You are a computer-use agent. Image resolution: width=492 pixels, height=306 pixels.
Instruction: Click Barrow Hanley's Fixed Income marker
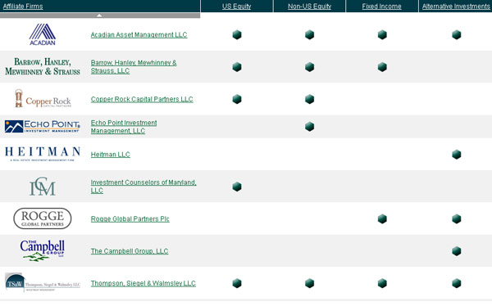(x=382, y=67)
